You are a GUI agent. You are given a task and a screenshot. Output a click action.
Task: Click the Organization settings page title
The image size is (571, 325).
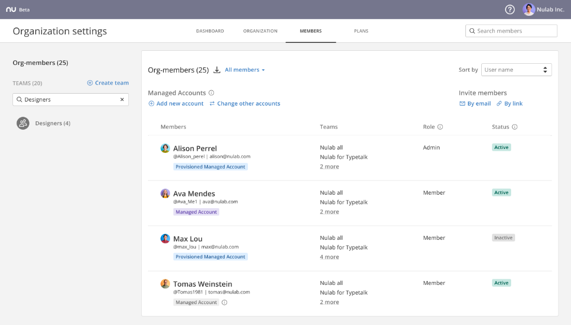pyautogui.click(x=60, y=31)
